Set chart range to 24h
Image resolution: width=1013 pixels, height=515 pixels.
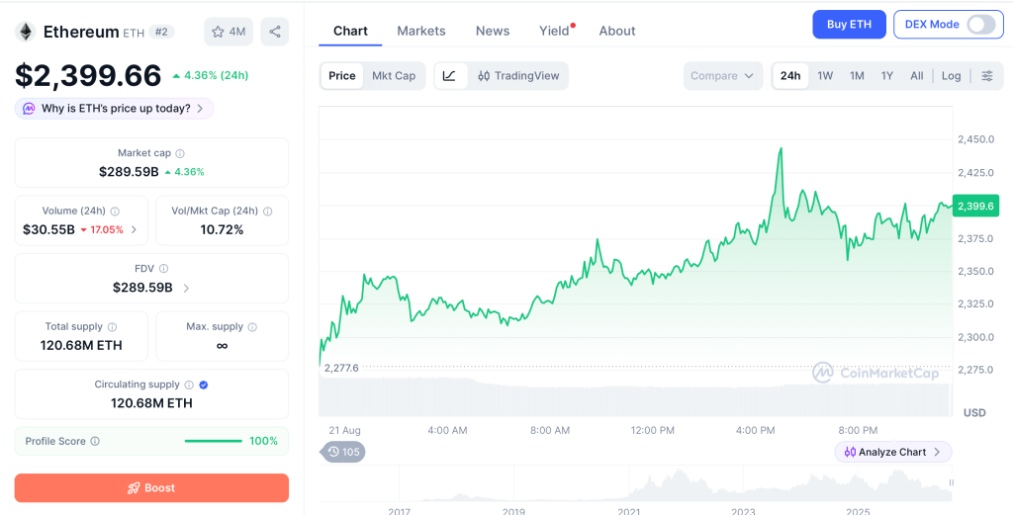pos(790,75)
